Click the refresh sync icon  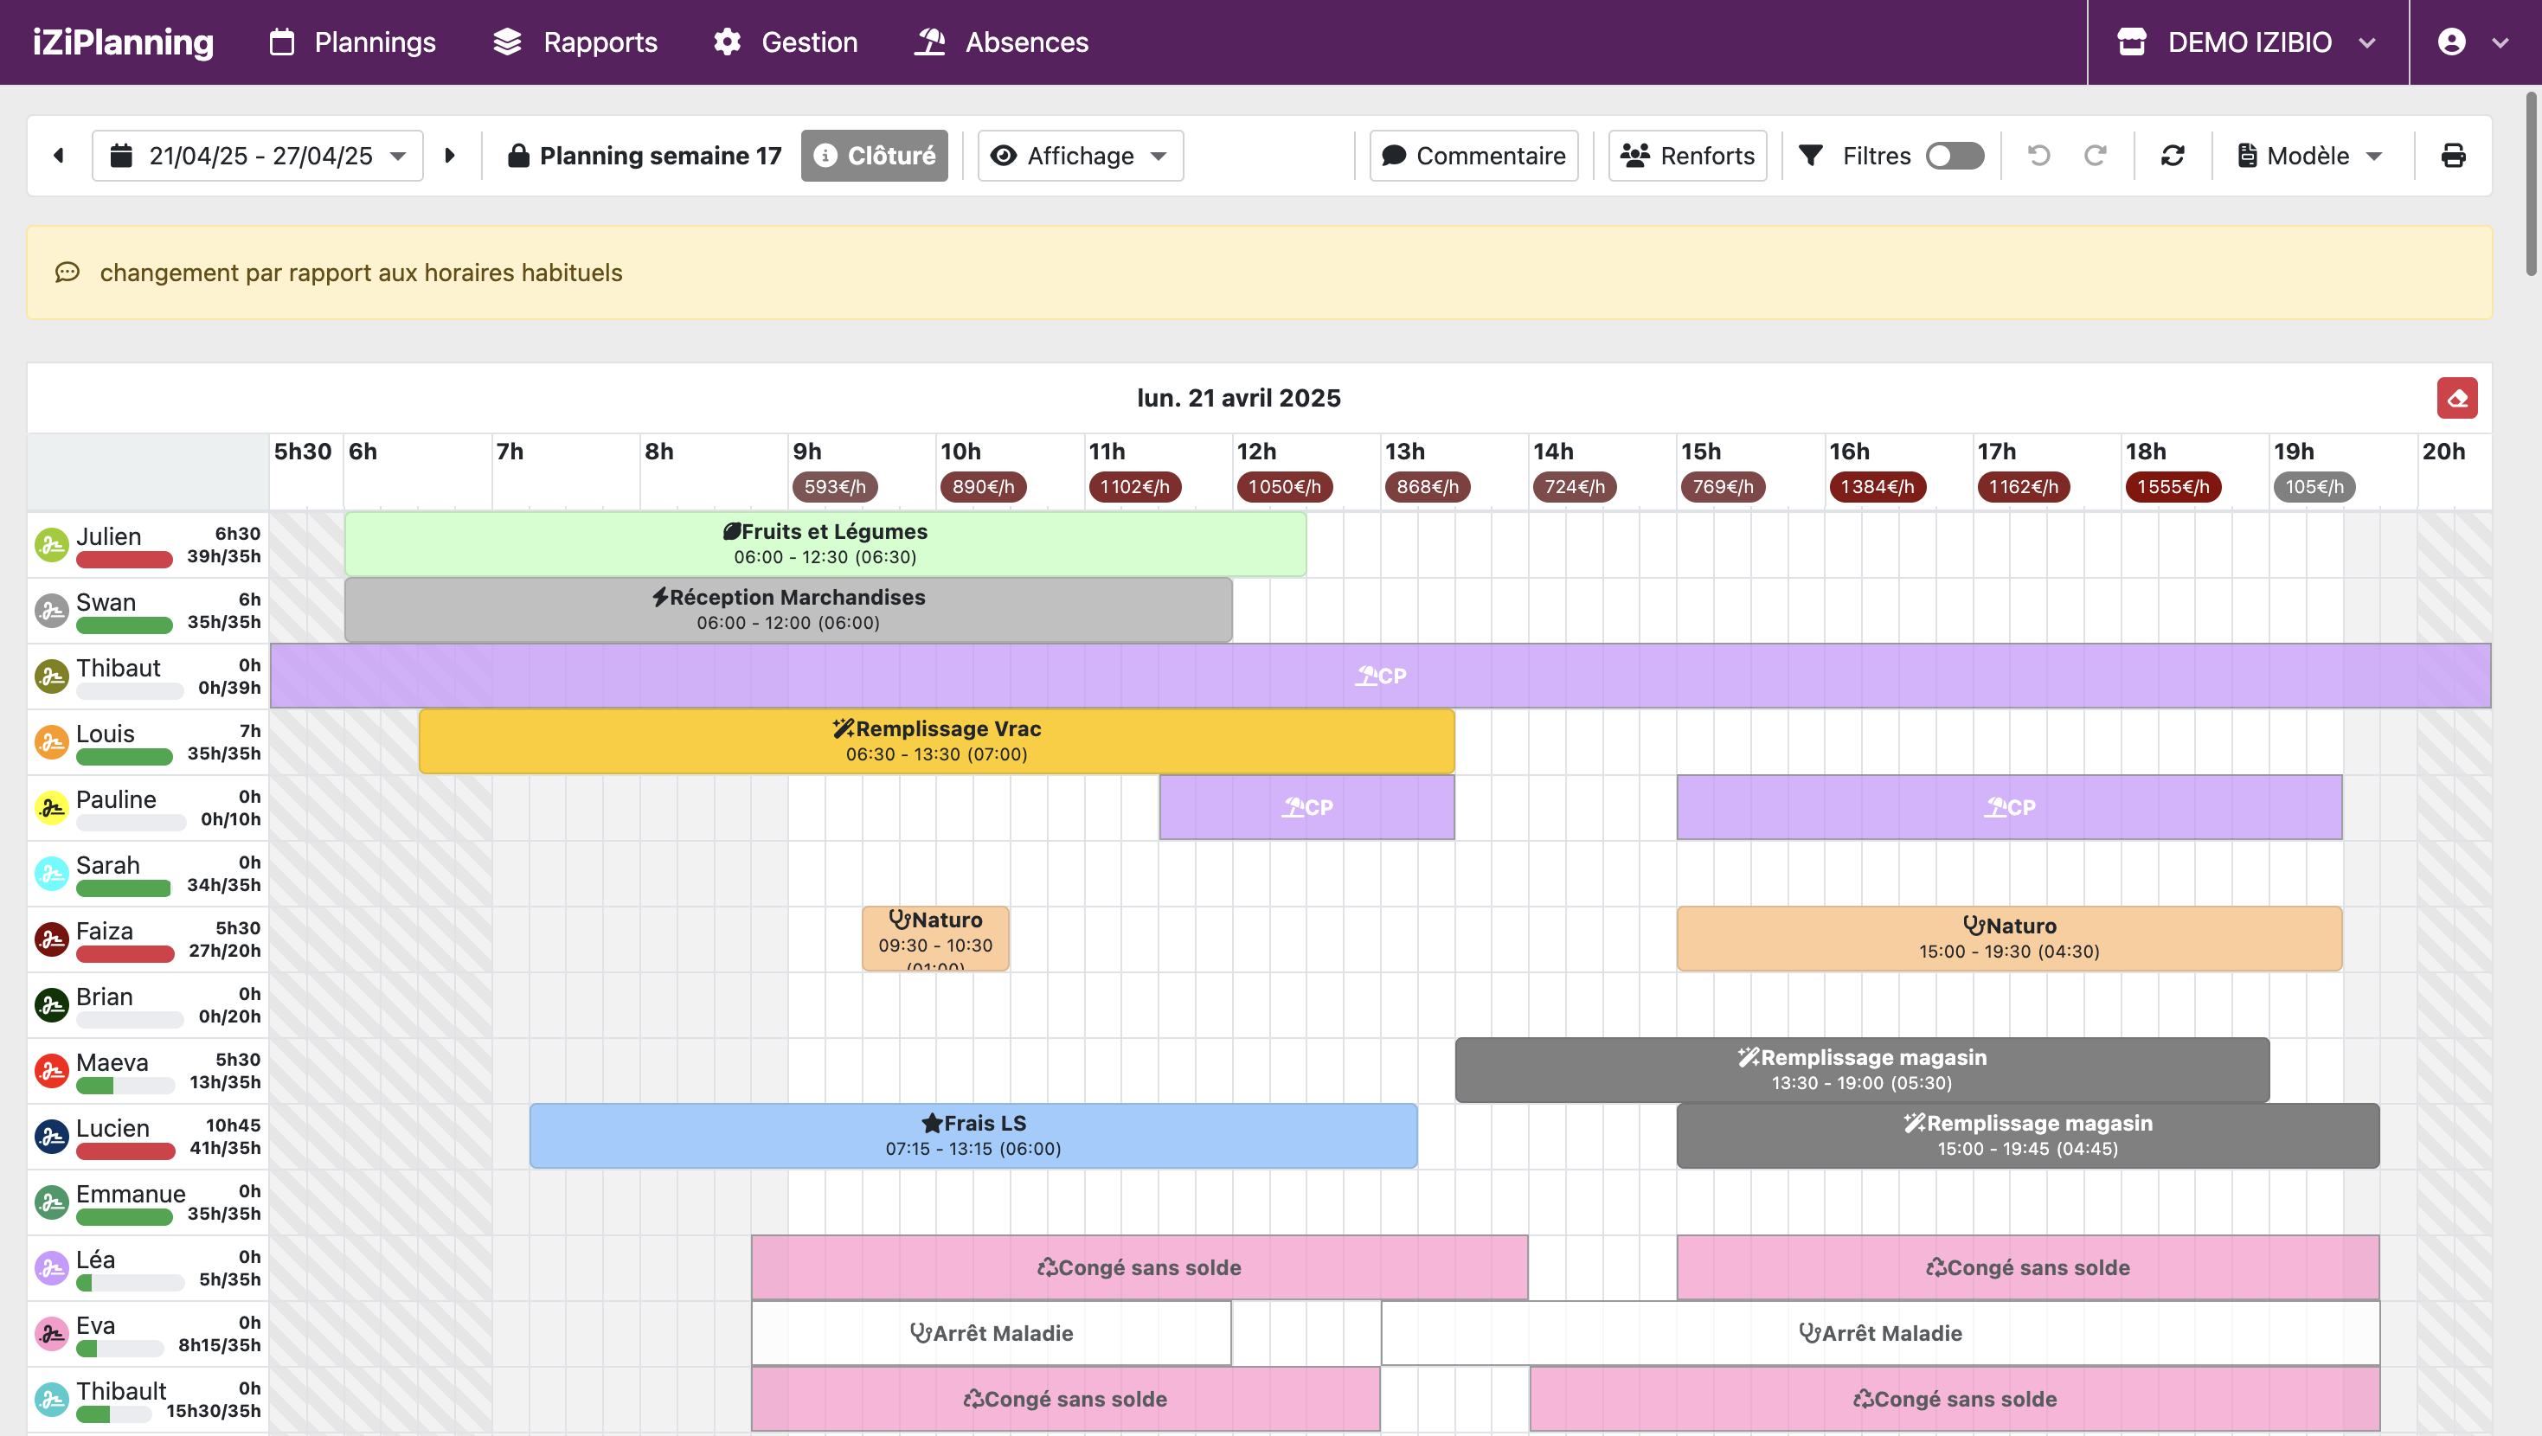point(2172,156)
